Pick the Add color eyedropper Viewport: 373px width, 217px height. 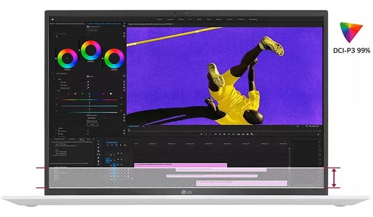coord(88,85)
